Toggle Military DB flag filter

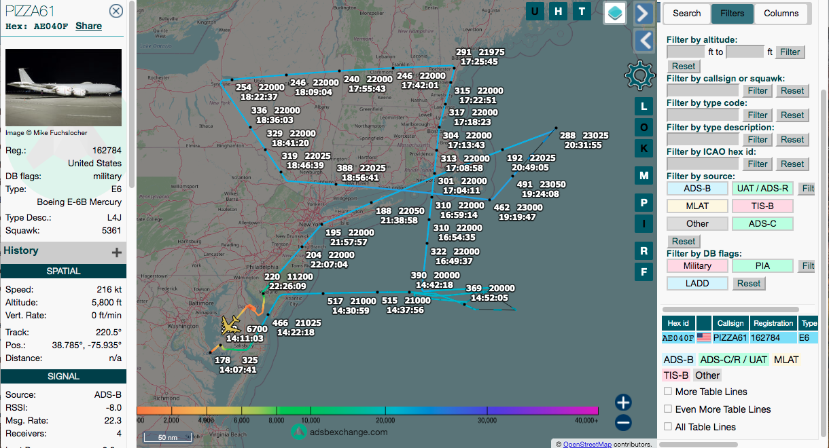[x=697, y=266]
